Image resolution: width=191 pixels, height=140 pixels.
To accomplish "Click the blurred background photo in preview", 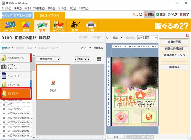I will click(135, 72).
